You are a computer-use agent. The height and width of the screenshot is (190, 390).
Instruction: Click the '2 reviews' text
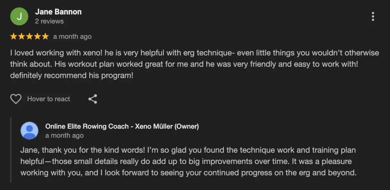point(49,21)
